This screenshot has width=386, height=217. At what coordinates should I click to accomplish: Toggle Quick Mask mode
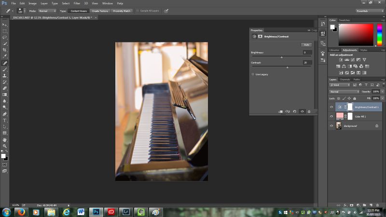5,164
